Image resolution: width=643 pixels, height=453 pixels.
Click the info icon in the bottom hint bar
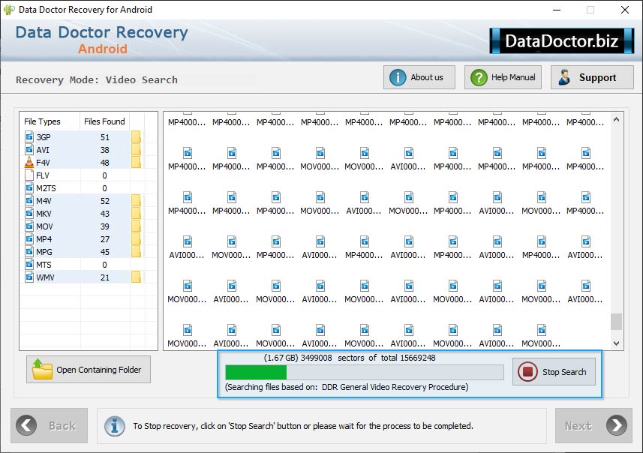tap(115, 426)
